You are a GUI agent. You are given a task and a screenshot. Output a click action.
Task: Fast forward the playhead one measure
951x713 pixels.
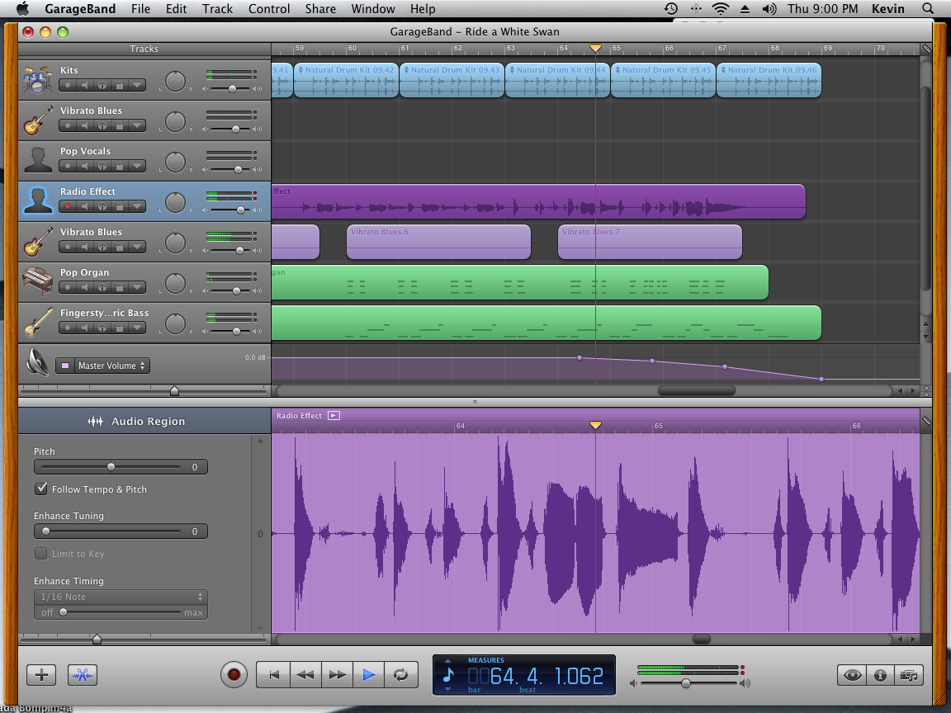click(x=337, y=675)
